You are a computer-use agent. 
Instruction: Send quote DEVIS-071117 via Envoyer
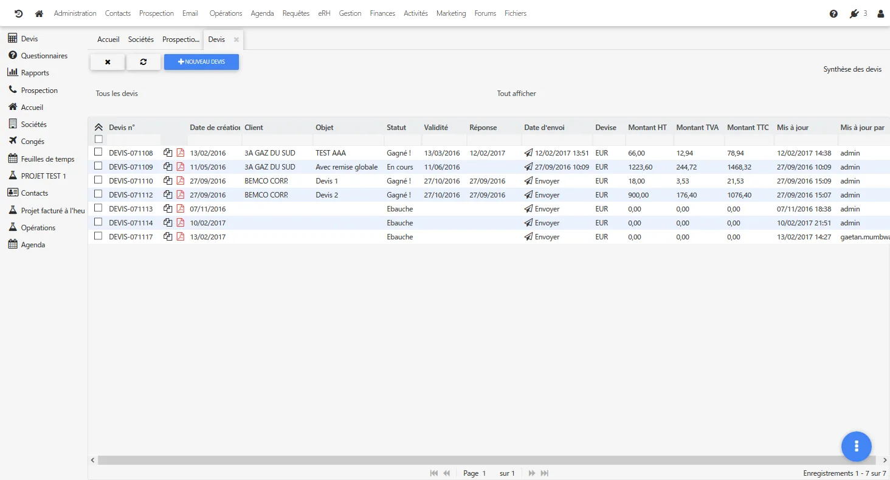click(542, 237)
